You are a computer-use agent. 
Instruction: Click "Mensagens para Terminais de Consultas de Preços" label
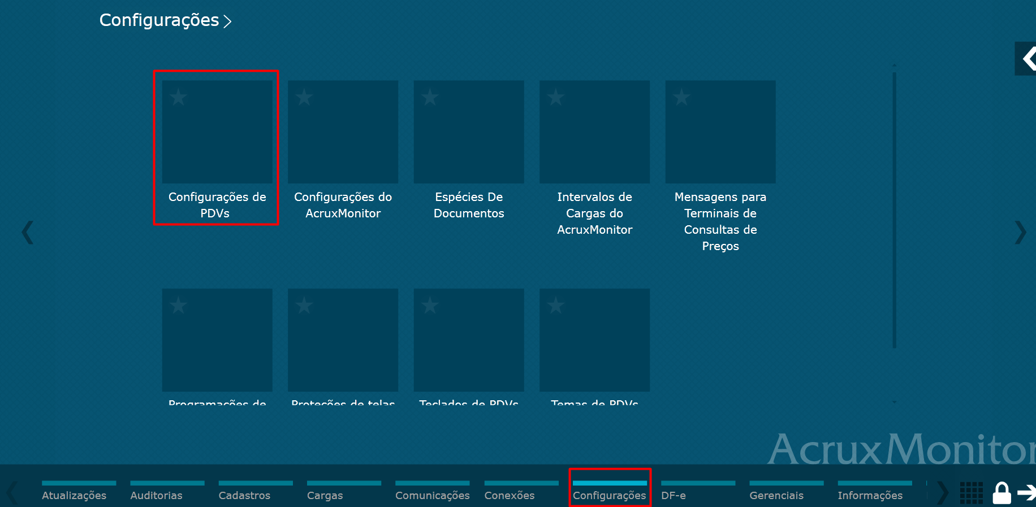pos(720,221)
